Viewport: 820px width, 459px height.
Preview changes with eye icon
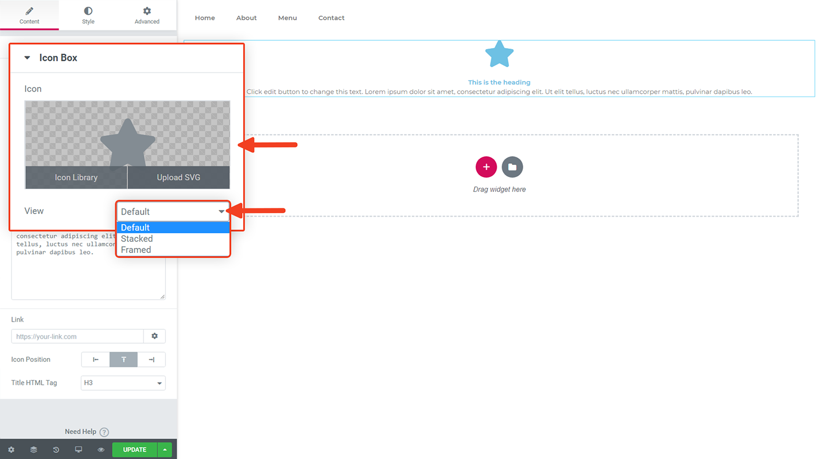(101, 450)
